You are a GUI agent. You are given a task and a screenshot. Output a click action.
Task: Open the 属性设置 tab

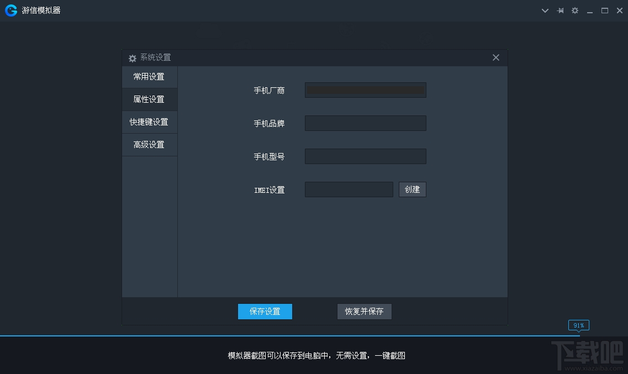click(x=149, y=99)
